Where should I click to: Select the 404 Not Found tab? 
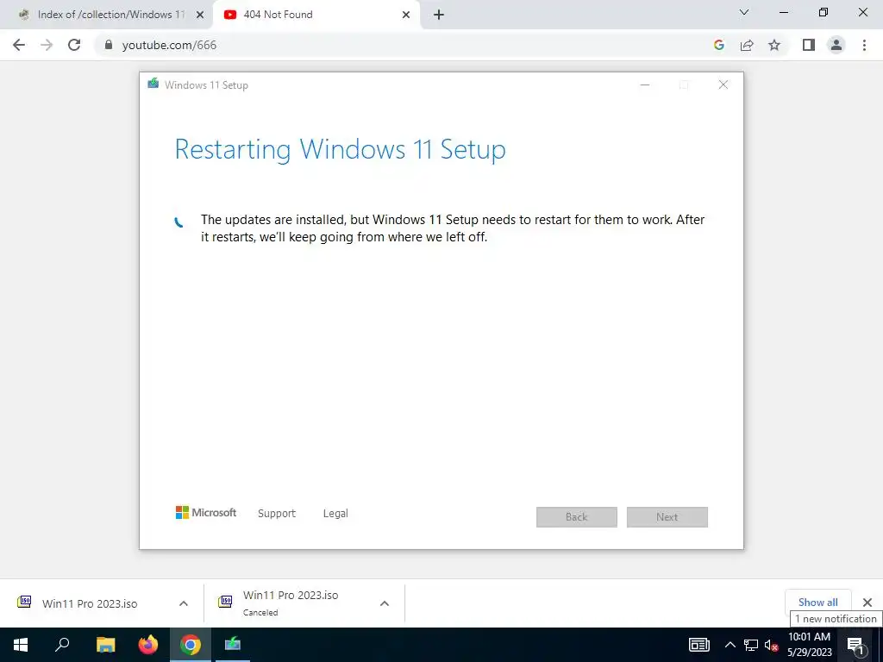316,15
